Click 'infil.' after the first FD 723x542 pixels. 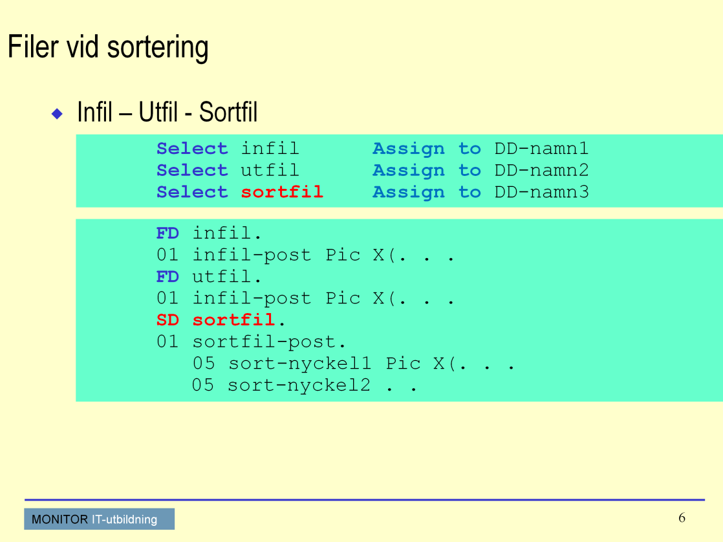(226, 233)
